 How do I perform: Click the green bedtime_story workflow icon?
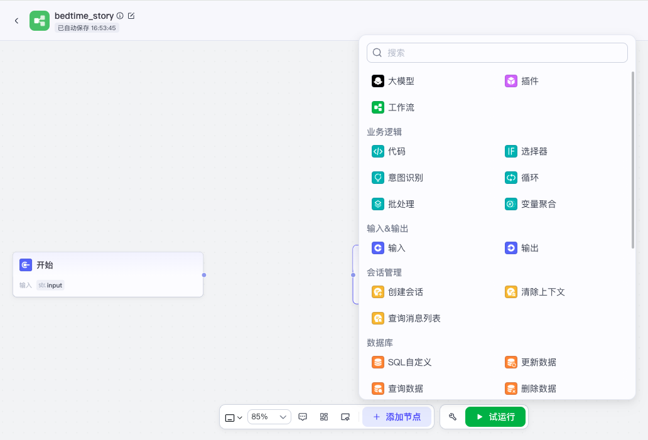click(x=40, y=21)
